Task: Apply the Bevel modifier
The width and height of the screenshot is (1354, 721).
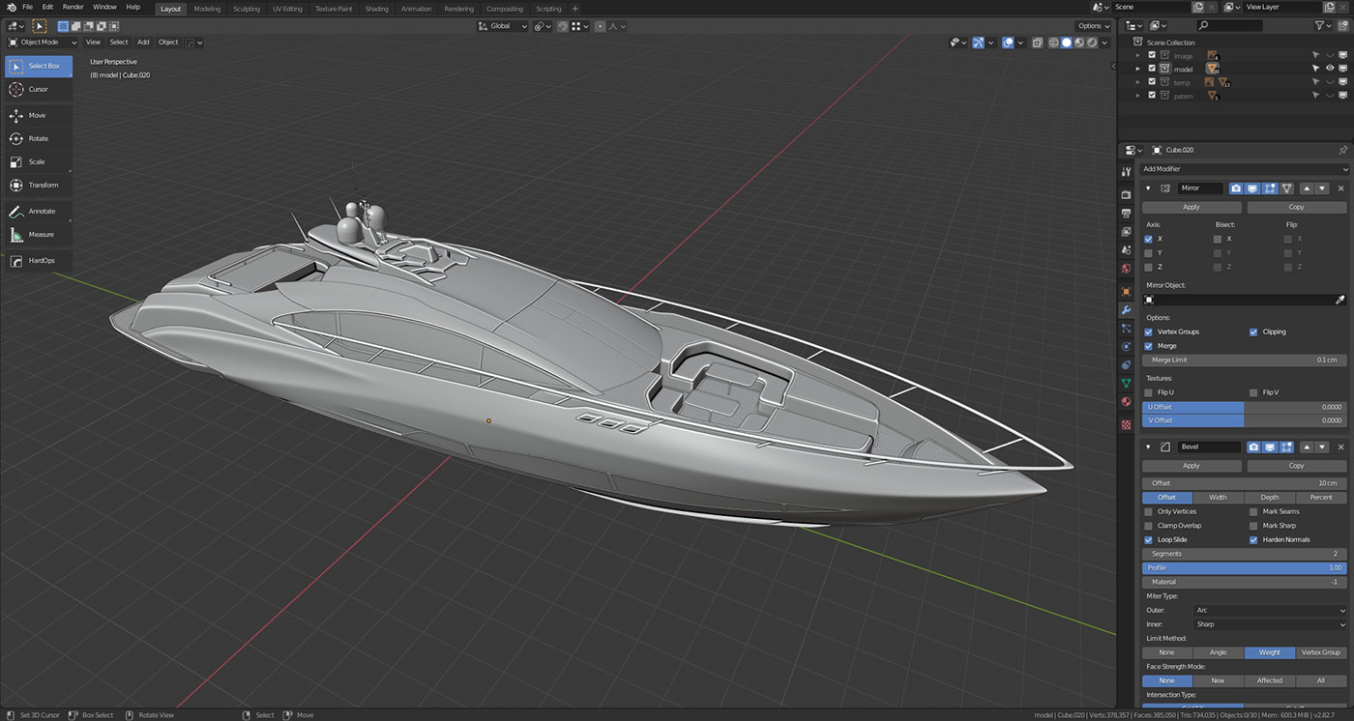Action: click(x=1191, y=465)
